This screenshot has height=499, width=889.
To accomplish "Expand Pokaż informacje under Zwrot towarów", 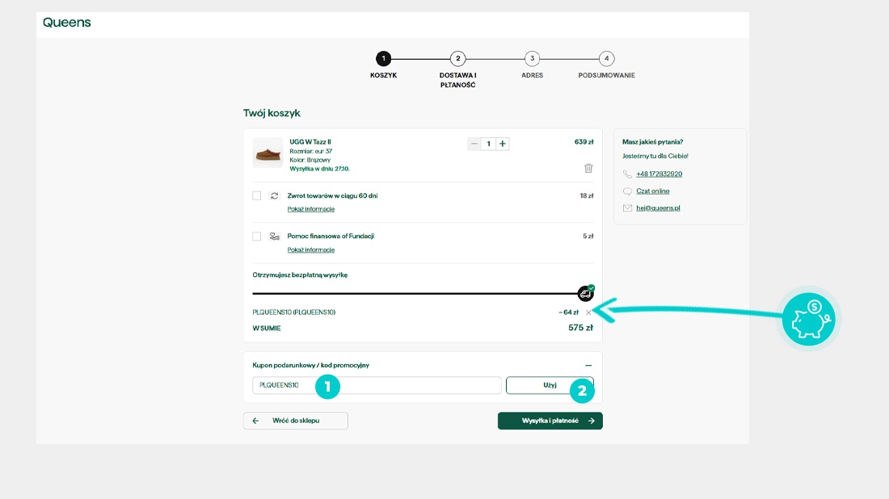I will coord(311,209).
